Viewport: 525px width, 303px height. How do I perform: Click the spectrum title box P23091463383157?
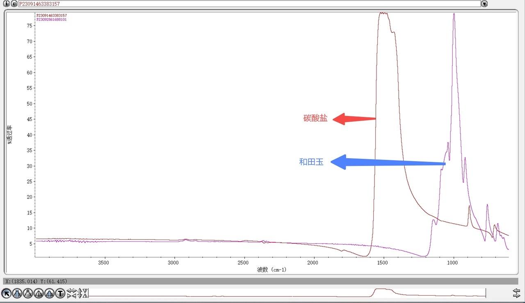(x=249, y=4)
